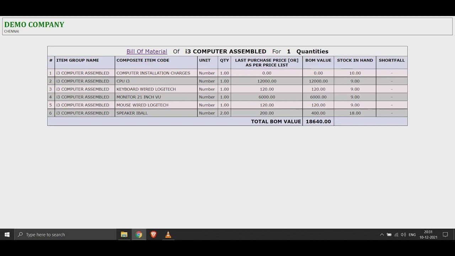Click the 18.00 stock in hand value
Screen dimensions: 455x256
click(355, 113)
